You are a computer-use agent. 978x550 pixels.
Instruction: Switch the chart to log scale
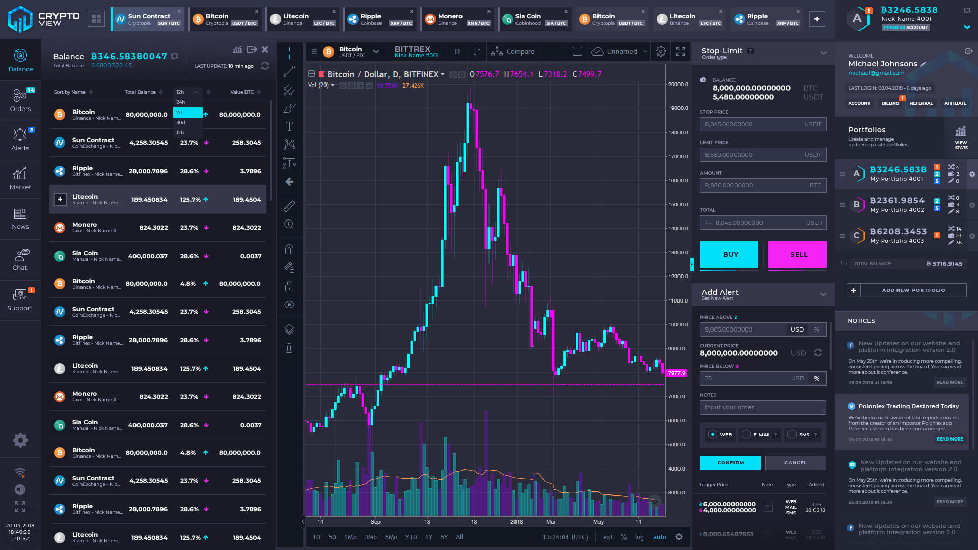[639, 537]
